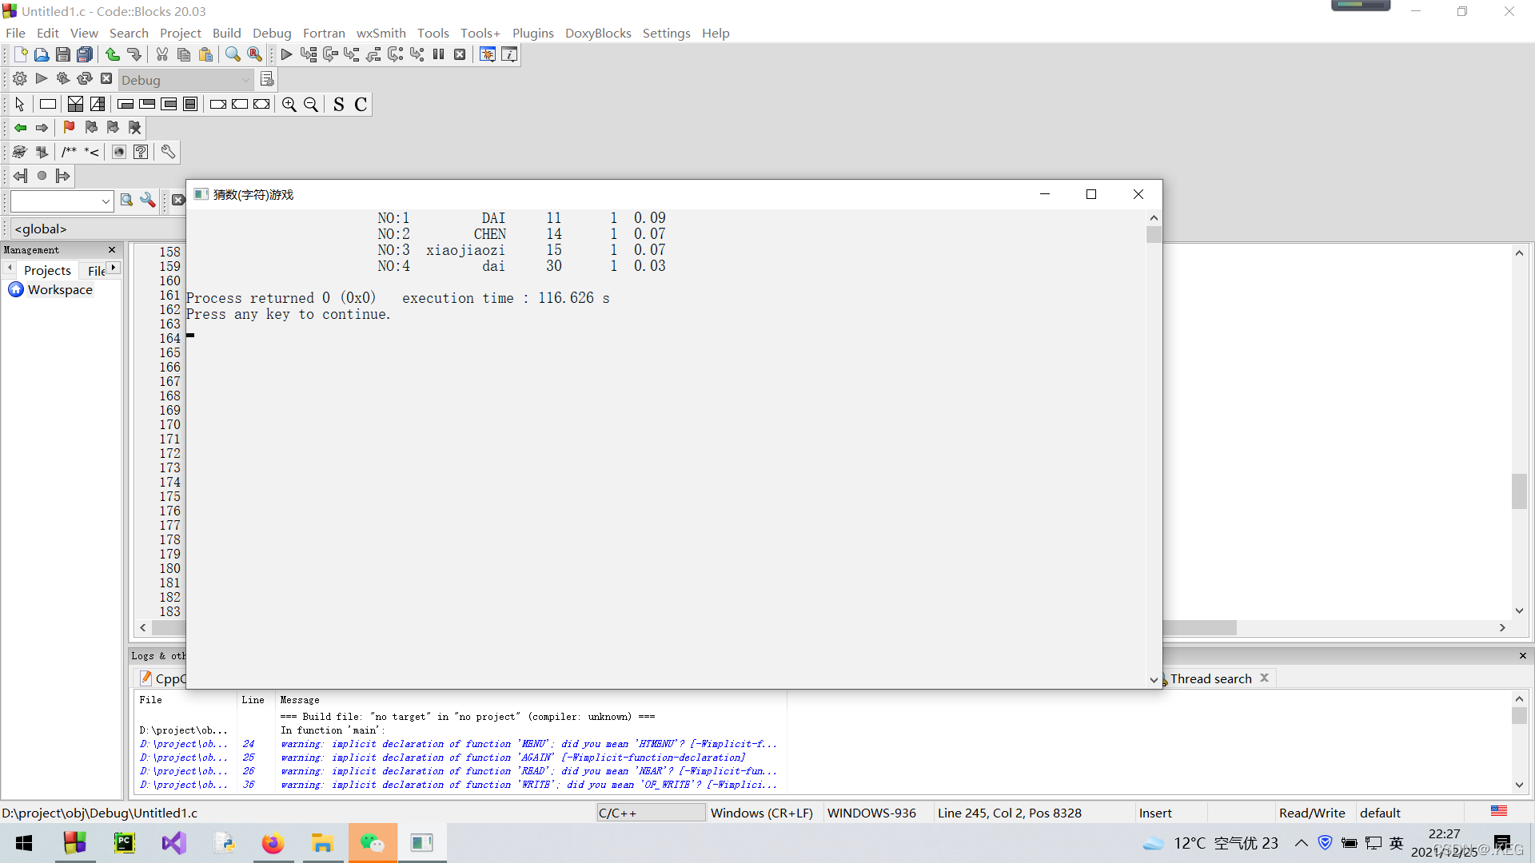This screenshot has width=1535, height=863.
Task: Click the Zoom In magnifier icon
Action: (289, 105)
